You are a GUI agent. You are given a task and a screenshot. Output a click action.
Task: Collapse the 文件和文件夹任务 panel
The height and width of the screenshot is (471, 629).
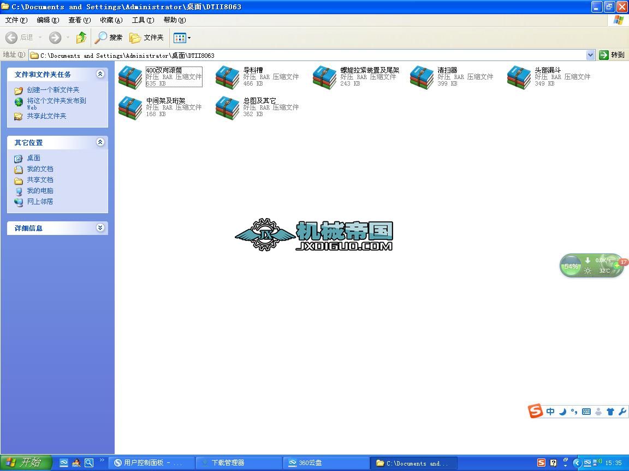100,74
